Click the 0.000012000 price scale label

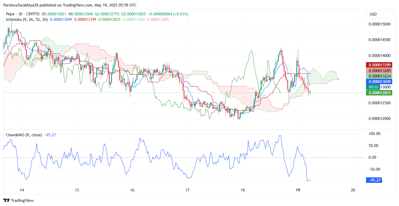coord(380,119)
